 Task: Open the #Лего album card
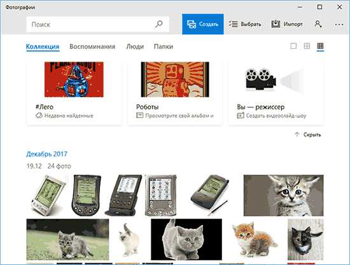click(x=74, y=92)
